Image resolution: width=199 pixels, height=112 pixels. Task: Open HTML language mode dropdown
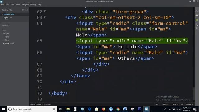pyautogui.click(x=175, y=104)
